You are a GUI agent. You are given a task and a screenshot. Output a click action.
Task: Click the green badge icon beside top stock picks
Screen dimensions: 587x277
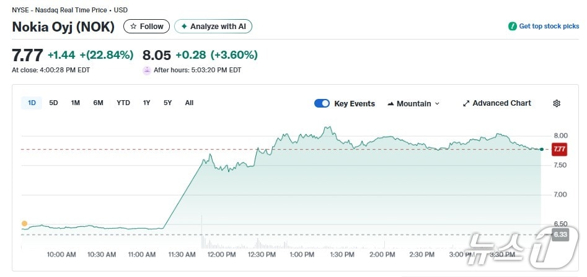point(512,27)
